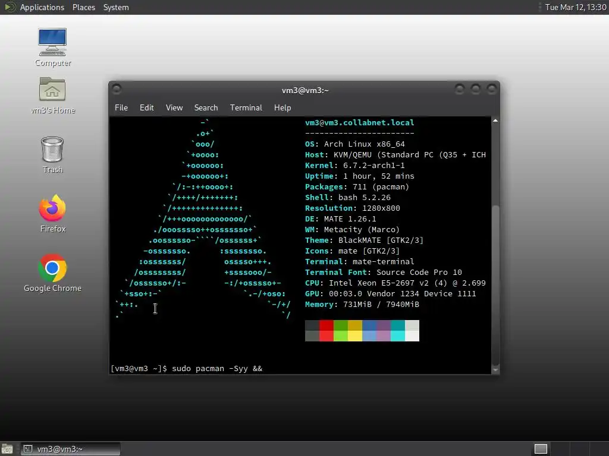
Task: Click the white color block
Action: point(412,336)
